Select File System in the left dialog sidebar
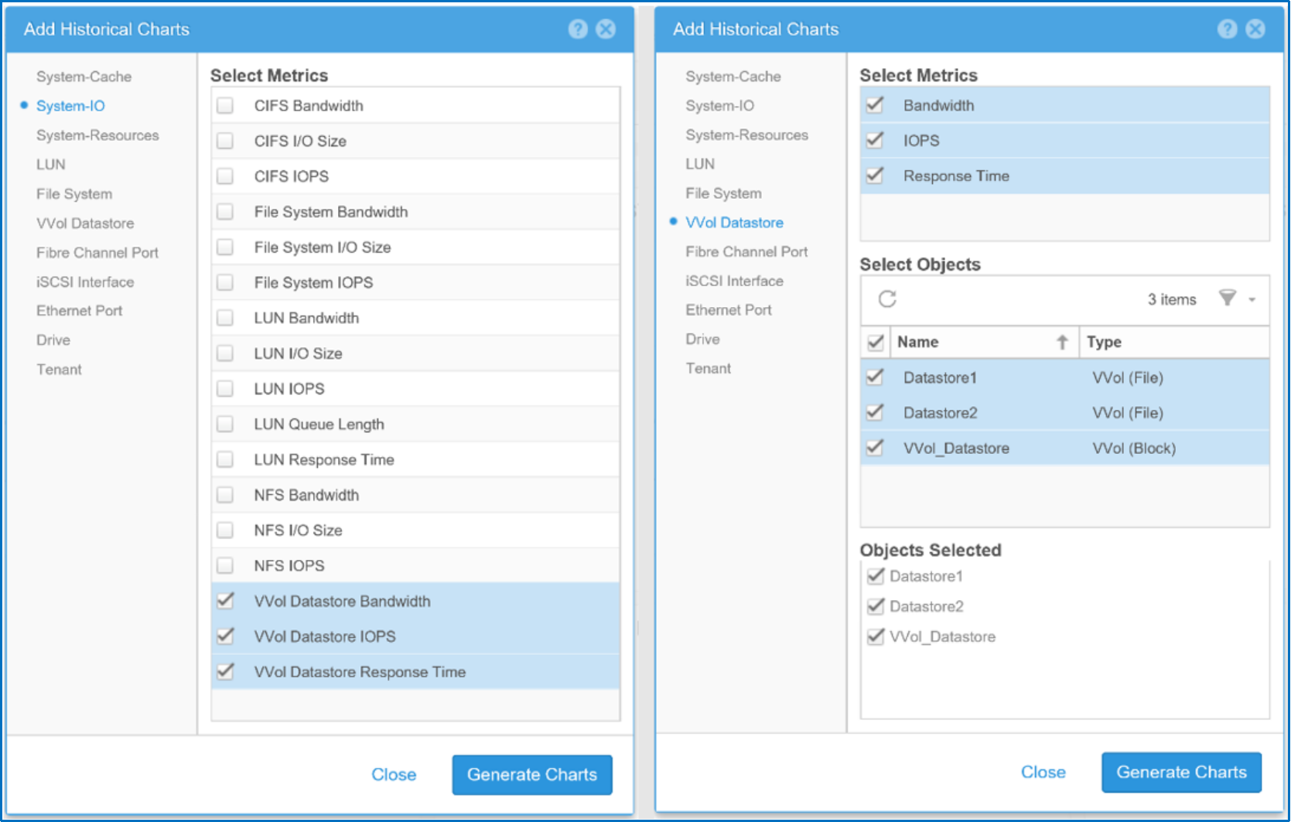Viewport: 1291px width, 822px height. click(x=74, y=194)
